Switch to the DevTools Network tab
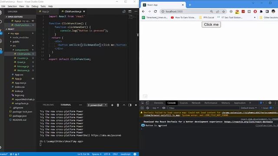Viewport: 278px width, 156px height. [196, 103]
